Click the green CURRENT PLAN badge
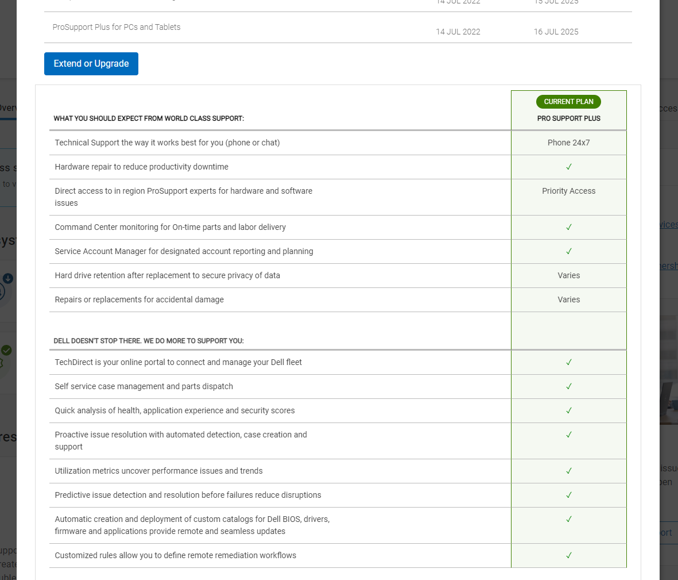 [568, 102]
